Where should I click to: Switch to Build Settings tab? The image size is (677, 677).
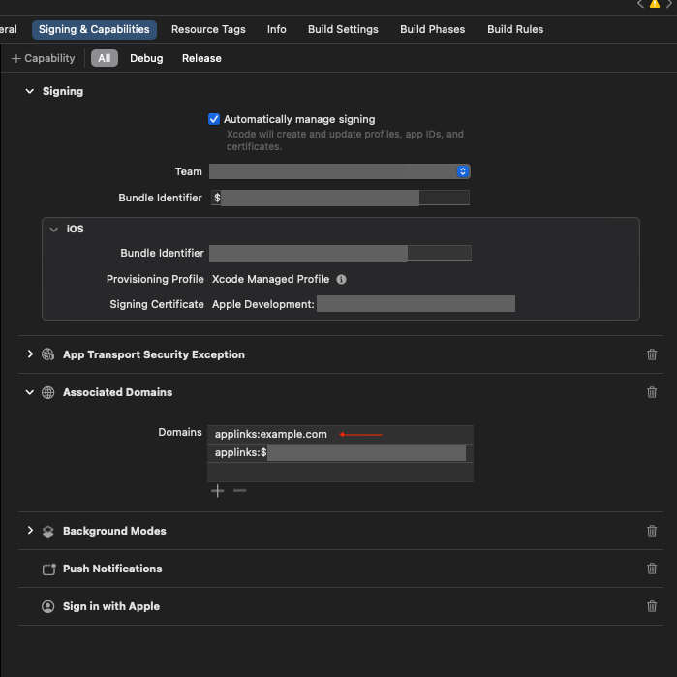pyautogui.click(x=343, y=29)
